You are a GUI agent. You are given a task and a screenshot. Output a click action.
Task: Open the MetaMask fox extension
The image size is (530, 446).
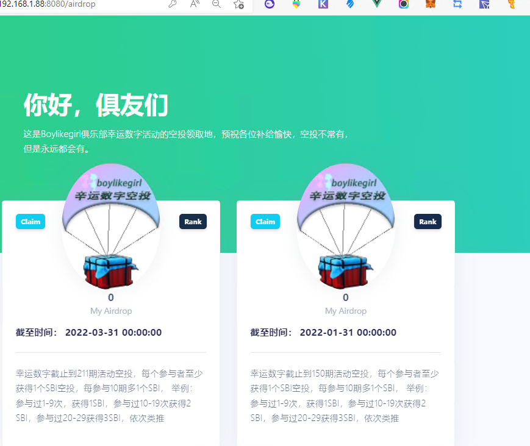coord(431,4)
